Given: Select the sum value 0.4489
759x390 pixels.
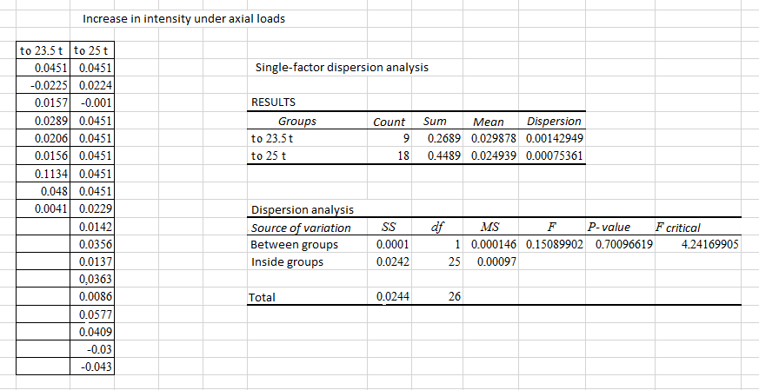Looking at the screenshot, I should pyautogui.click(x=444, y=155).
